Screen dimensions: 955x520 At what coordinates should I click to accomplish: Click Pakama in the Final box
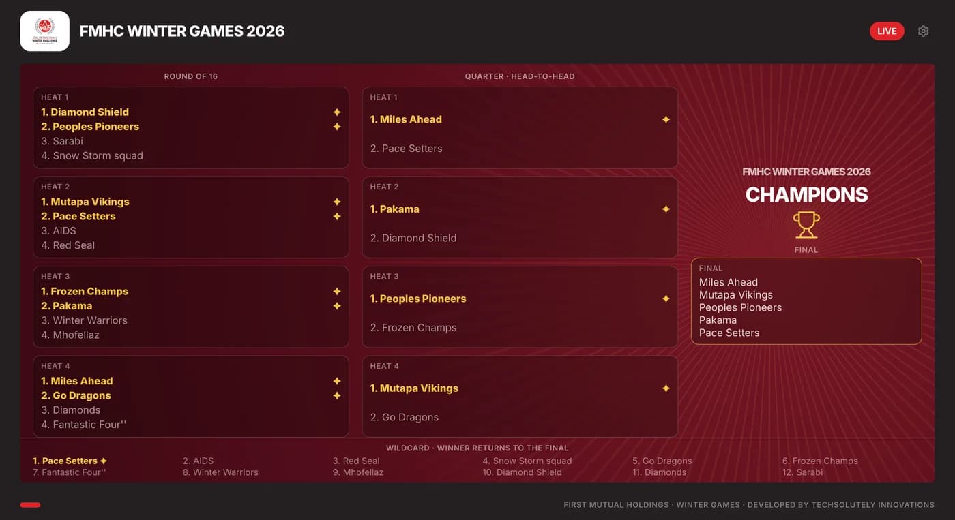pyautogui.click(x=718, y=320)
